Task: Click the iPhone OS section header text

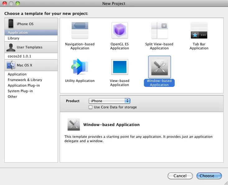Action: pos(25,24)
